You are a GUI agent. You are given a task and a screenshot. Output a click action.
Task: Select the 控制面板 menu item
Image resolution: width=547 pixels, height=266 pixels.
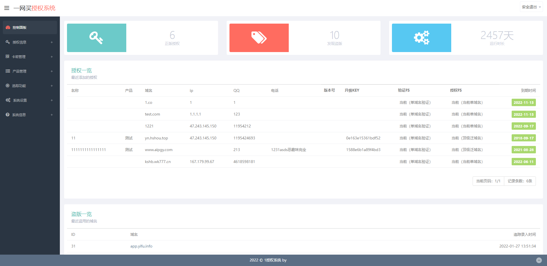30,27
